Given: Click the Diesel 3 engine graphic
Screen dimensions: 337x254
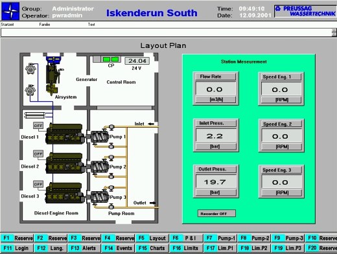Looking at the screenshot, I should [65, 193].
